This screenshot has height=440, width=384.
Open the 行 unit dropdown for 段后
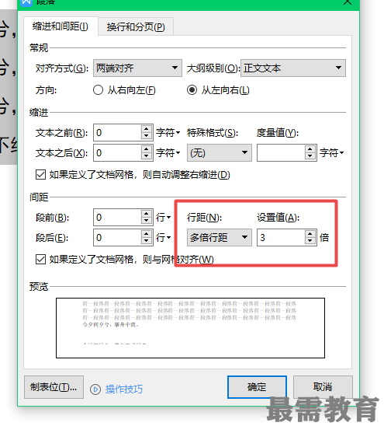(164, 238)
